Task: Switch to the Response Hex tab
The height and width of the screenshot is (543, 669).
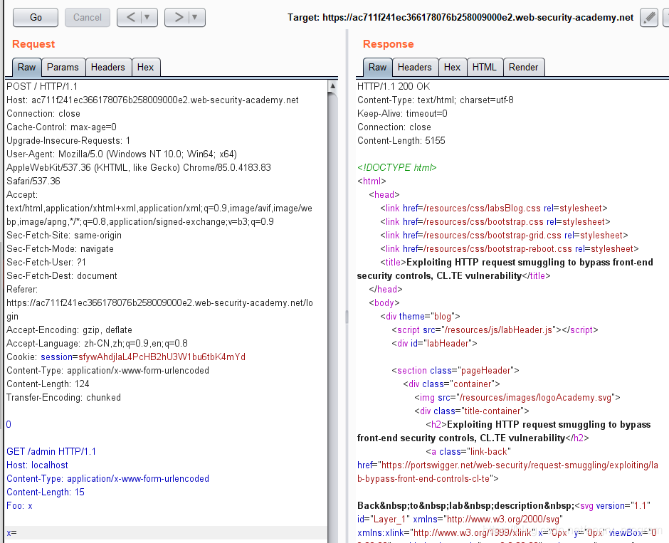Action: coord(452,68)
